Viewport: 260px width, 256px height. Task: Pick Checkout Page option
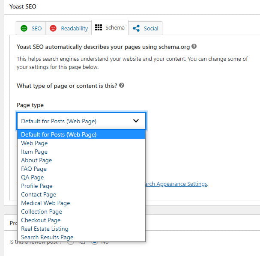click(x=81, y=220)
